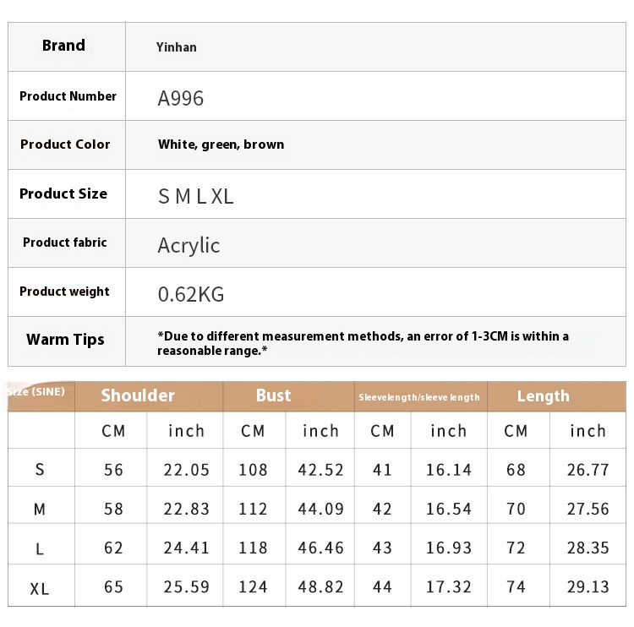Click the Warm Tips measurement note
Image resolution: width=634 pixels, height=627 pixels.
(x=363, y=343)
